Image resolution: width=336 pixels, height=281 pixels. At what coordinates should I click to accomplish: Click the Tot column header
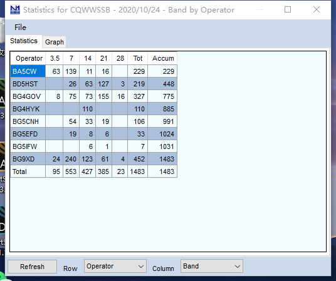click(138, 58)
